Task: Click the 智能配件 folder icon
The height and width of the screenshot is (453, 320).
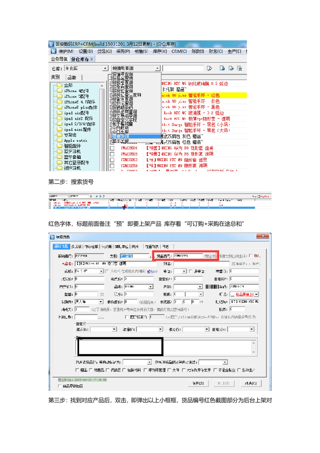Action: pos(60,146)
